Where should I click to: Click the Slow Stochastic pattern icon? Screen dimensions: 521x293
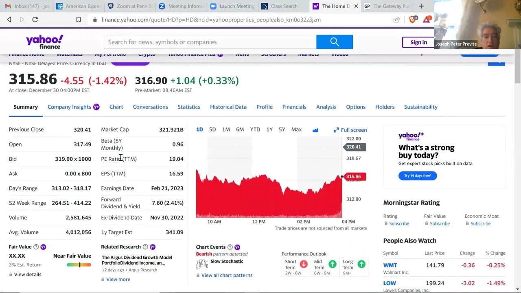click(202, 264)
